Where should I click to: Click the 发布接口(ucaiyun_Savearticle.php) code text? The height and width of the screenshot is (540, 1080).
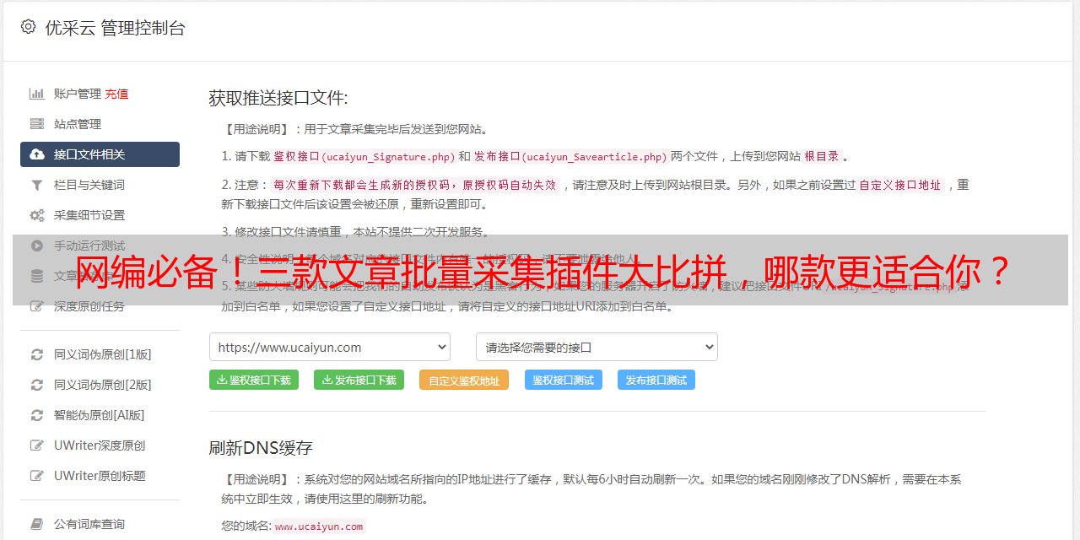[x=570, y=156]
